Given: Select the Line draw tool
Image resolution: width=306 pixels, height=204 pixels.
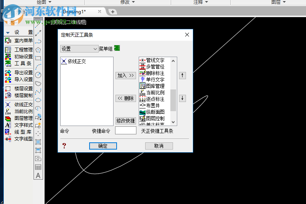Looking at the screenshot, I should coord(38,25).
